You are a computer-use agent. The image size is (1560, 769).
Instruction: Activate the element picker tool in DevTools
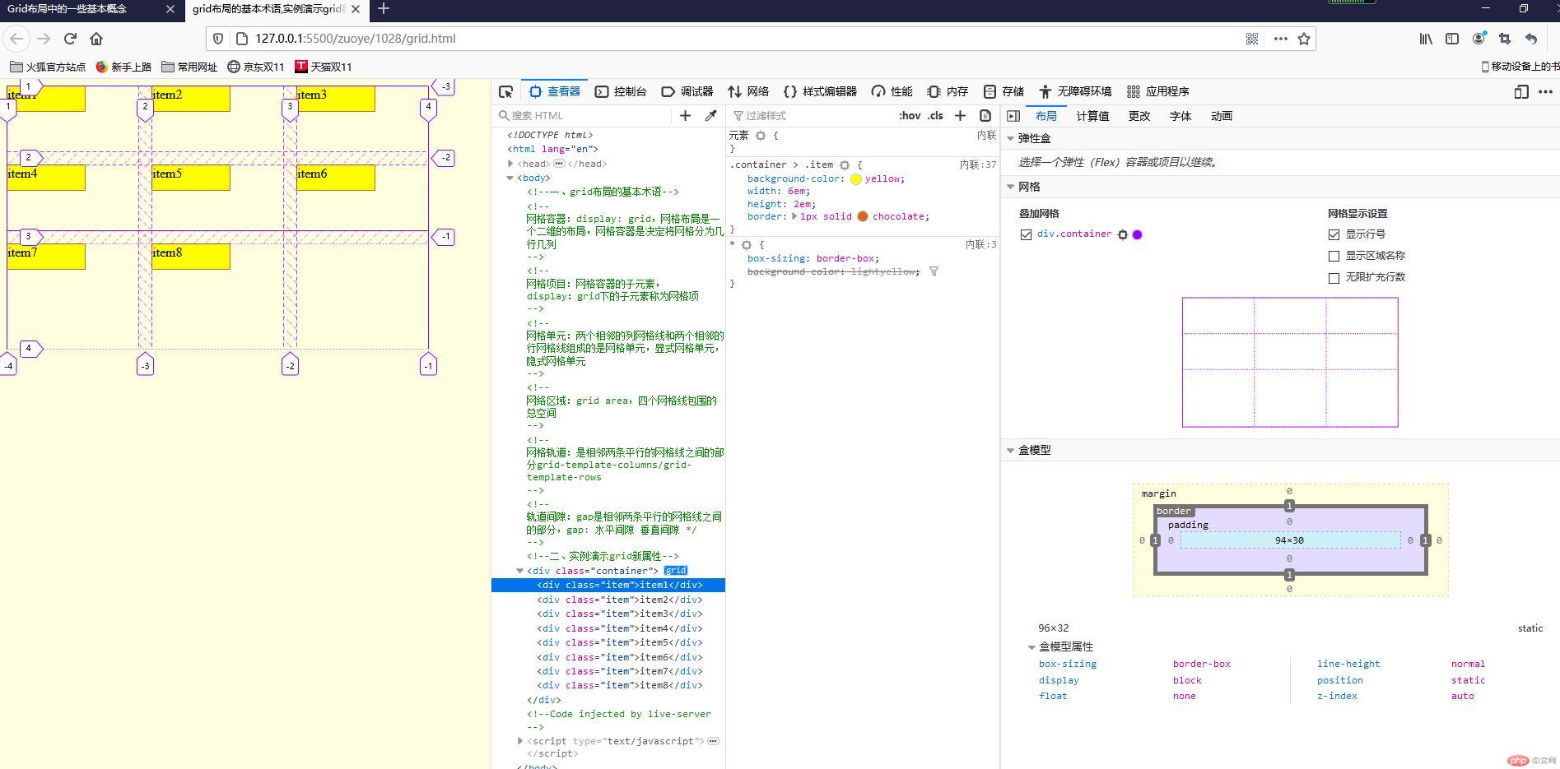(x=506, y=91)
